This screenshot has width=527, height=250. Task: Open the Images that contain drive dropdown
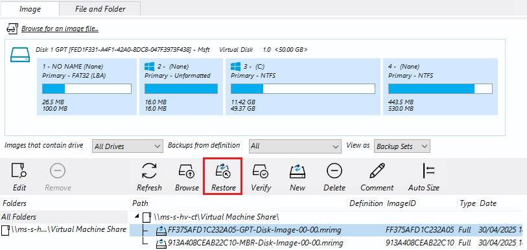(128, 146)
